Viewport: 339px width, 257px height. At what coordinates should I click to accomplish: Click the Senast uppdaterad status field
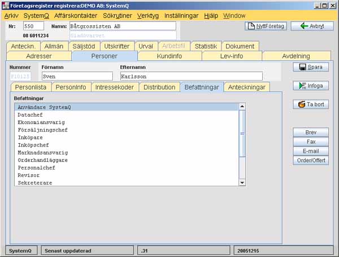point(88,251)
